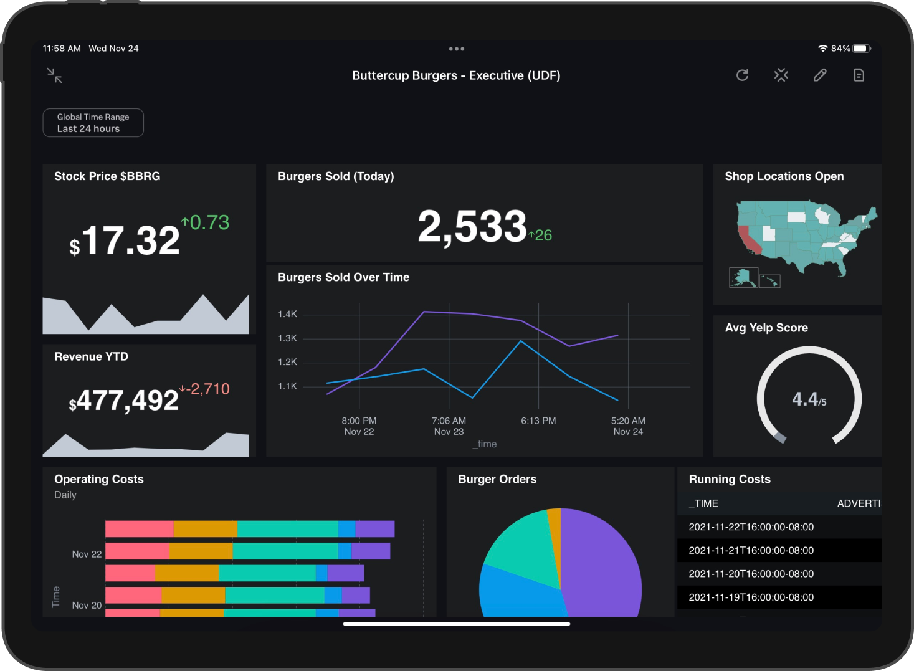Screen dimensions: 914x671
Task: Select the Shop Locations Open title
Action: click(784, 176)
